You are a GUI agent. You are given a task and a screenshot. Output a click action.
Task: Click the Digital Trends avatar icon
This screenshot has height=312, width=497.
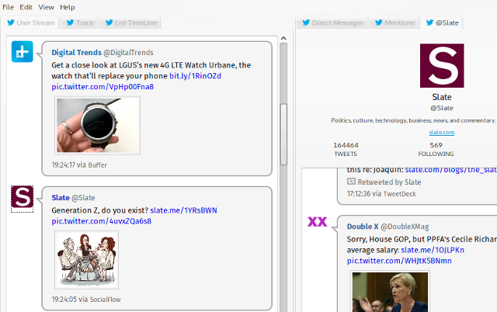[x=23, y=51]
